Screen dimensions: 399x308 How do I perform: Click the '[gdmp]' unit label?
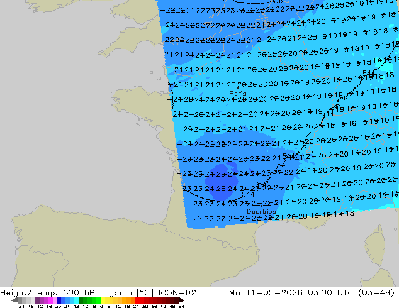coord(120,293)
